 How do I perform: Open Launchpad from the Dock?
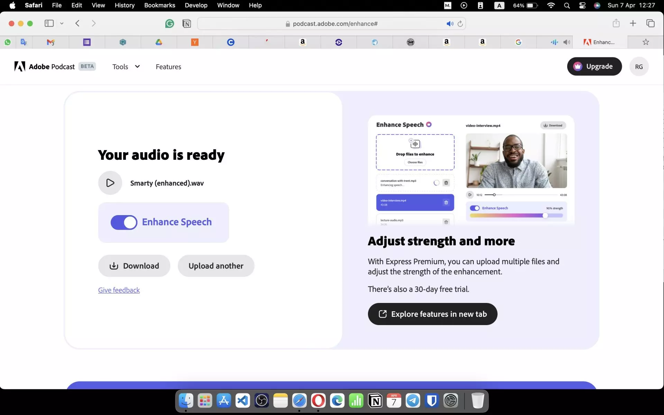point(205,401)
